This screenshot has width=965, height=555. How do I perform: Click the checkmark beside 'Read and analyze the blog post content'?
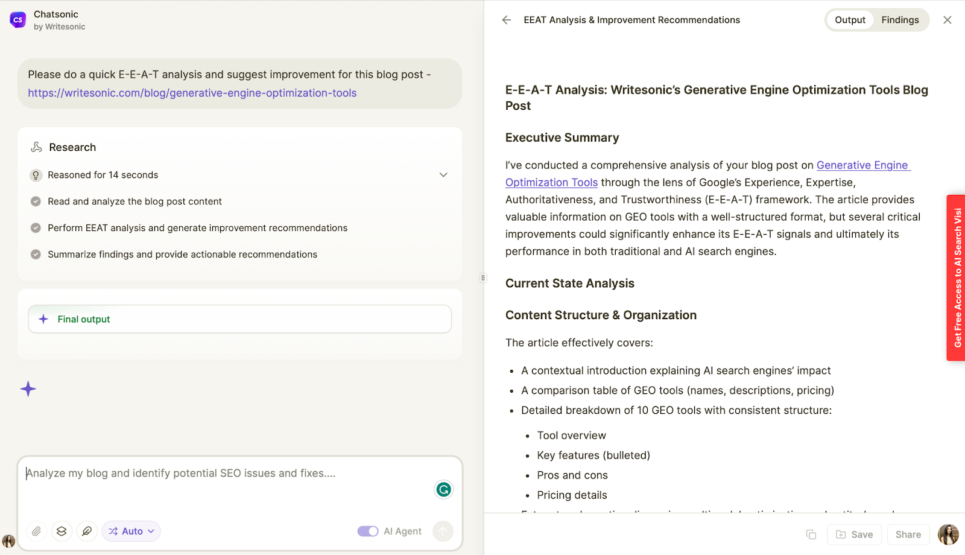coord(36,201)
